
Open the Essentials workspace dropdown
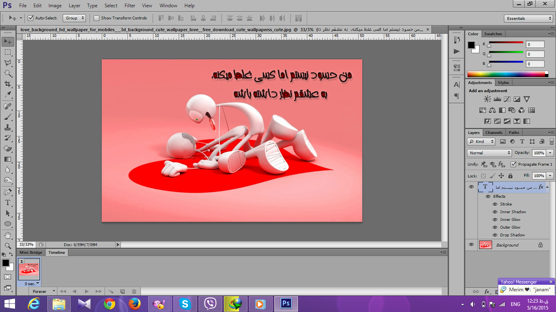coord(528,18)
